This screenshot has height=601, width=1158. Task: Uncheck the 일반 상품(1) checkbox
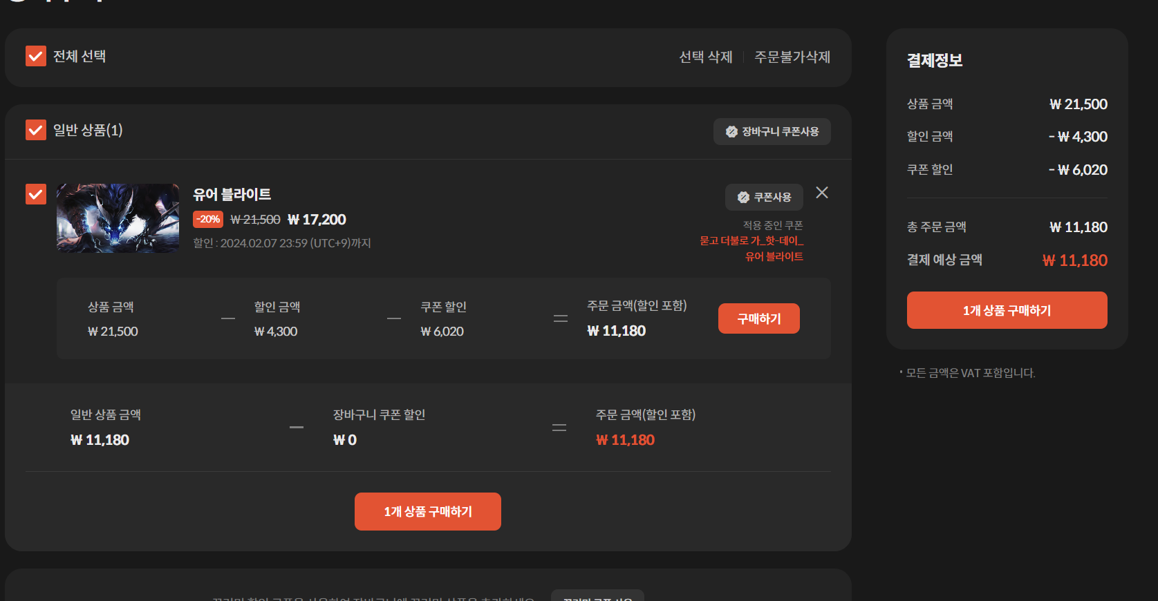(x=36, y=130)
